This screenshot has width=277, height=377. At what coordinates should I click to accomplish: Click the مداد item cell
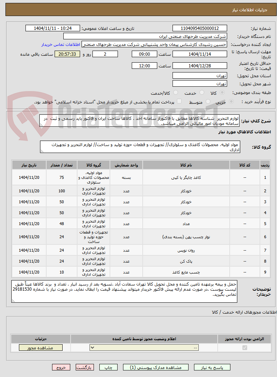[x=186, y=224]
